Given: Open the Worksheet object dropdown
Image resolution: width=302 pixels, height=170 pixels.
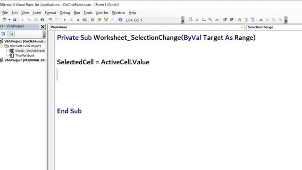Looking at the screenshot, I should [x=242, y=27].
